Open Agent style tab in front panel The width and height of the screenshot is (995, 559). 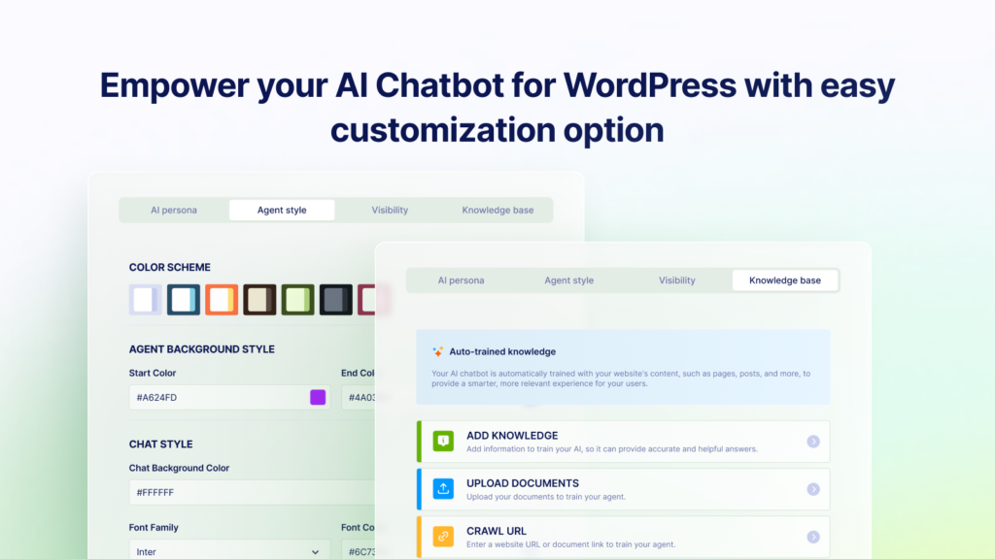point(568,280)
